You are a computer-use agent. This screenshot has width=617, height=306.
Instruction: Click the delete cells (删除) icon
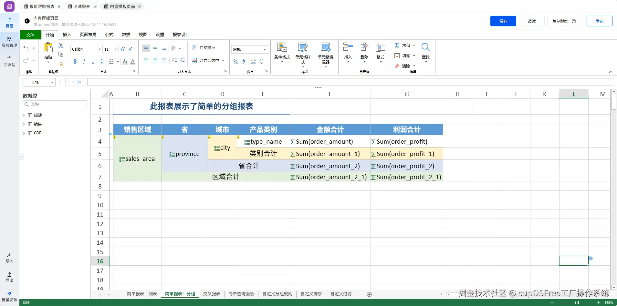[364, 47]
